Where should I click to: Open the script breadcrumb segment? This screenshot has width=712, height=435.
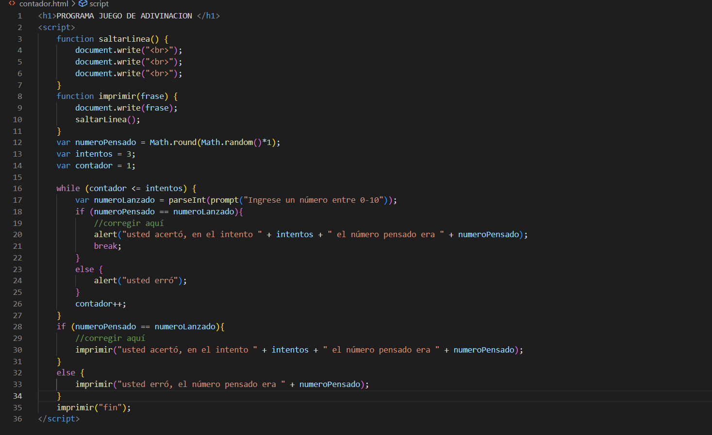tap(99, 4)
